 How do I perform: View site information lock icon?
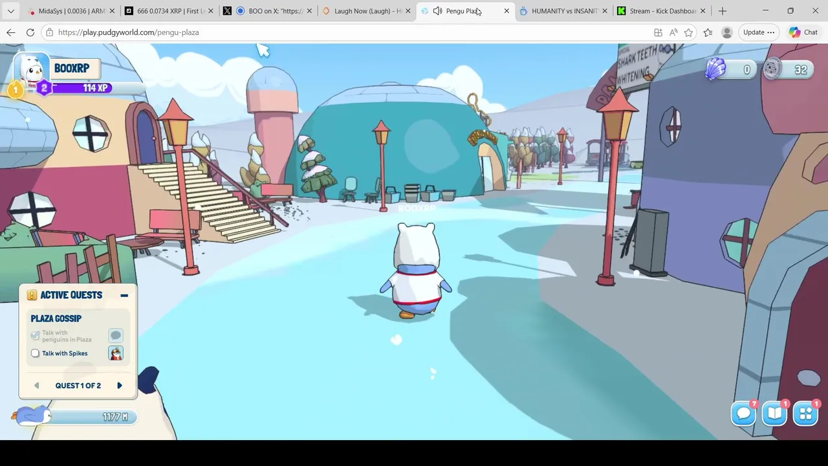click(x=50, y=32)
